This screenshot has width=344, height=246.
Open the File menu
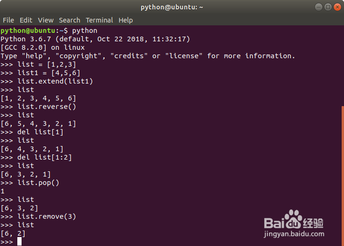[x=8, y=20]
